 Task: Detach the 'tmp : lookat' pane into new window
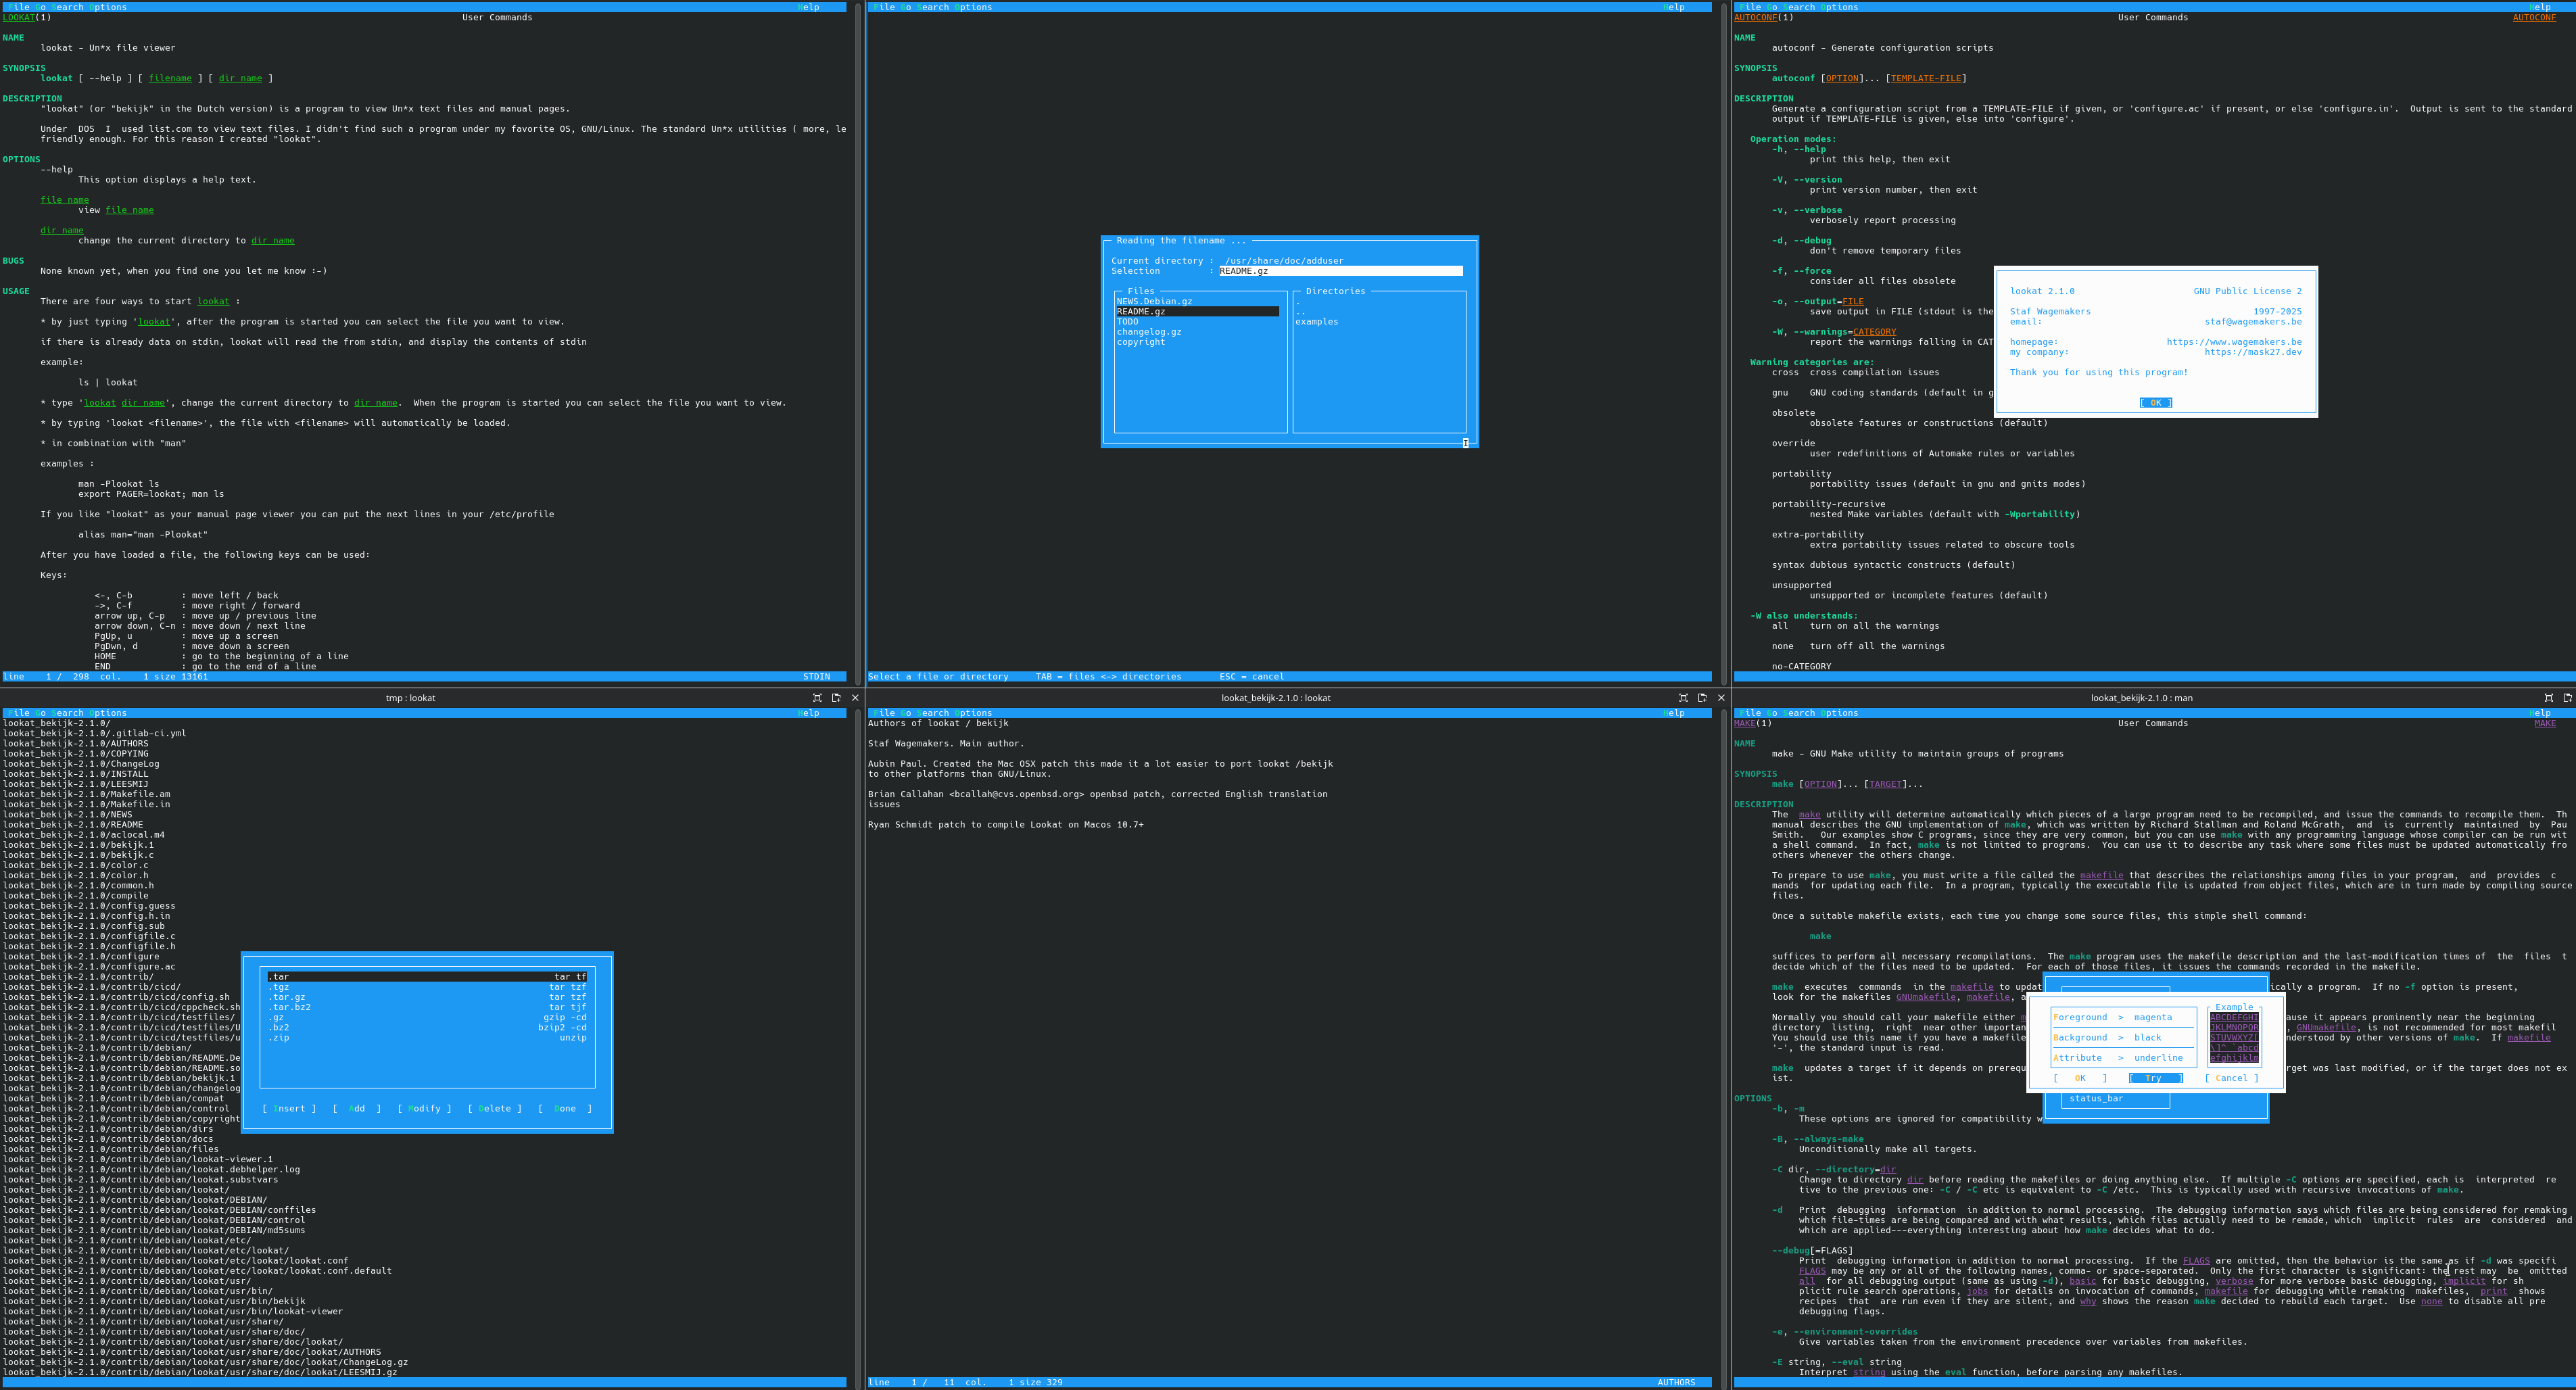click(x=836, y=698)
